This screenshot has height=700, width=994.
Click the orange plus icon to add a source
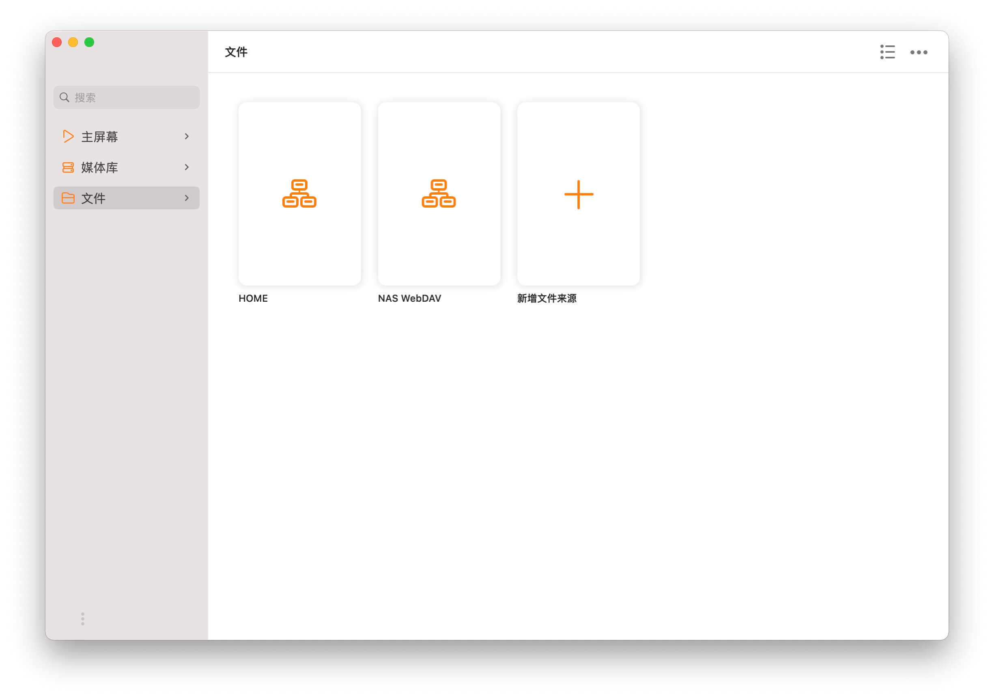(x=579, y=194)
